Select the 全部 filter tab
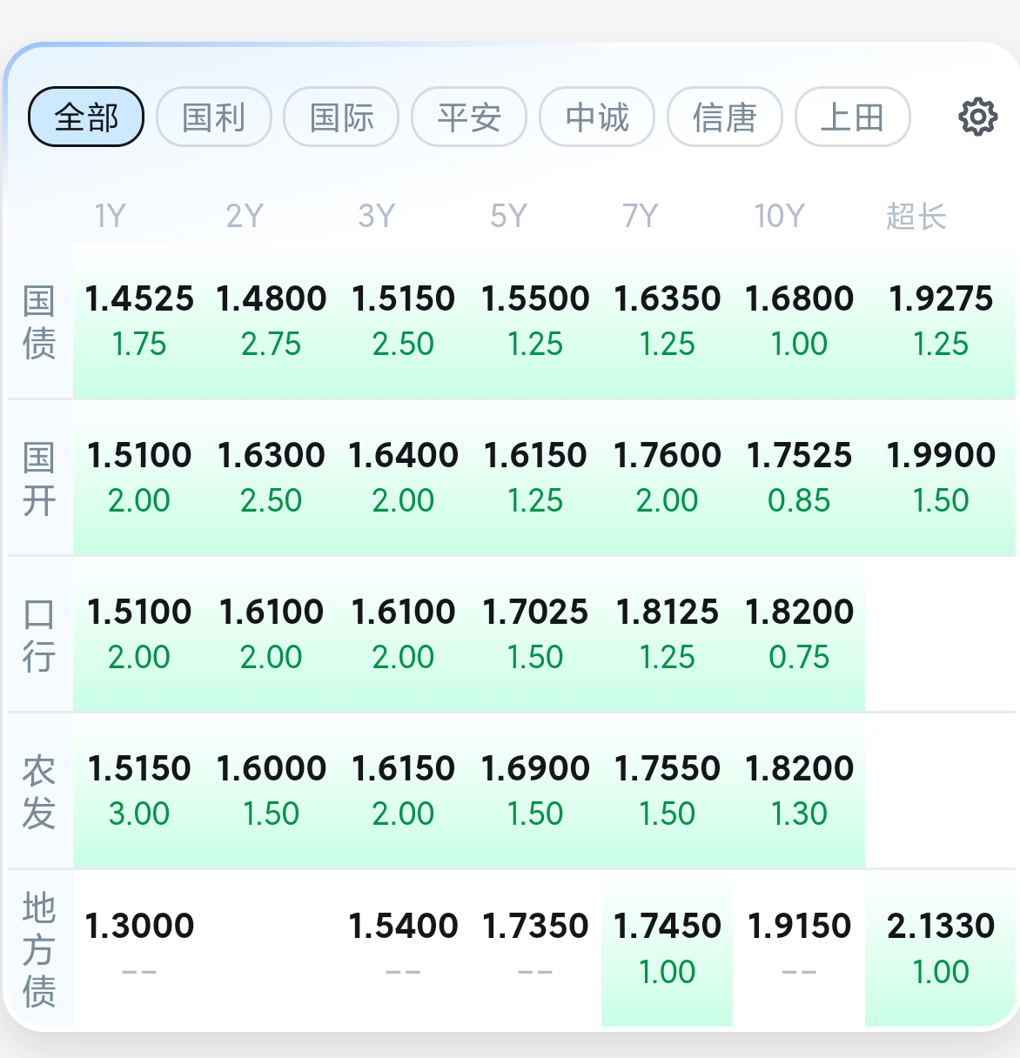Screen dimensions: 1020x1058 point(86,117)
